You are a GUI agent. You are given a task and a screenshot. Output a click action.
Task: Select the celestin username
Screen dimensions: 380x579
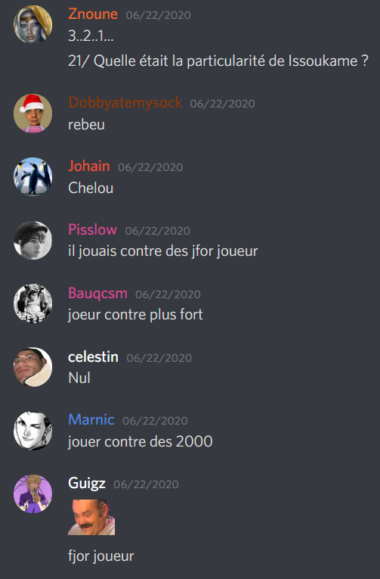point(93,356)
